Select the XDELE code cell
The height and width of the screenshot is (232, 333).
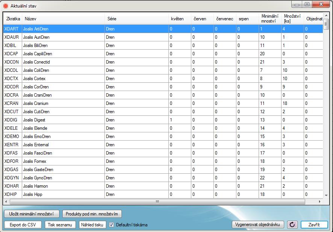(x=12, y=128)
